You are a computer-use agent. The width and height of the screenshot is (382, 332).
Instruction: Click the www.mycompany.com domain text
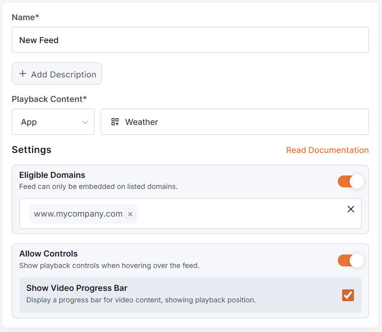click(78, 214)
